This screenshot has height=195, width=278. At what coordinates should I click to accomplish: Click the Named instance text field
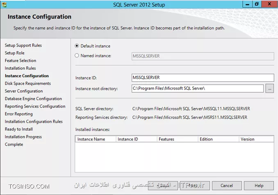[203, 56]
